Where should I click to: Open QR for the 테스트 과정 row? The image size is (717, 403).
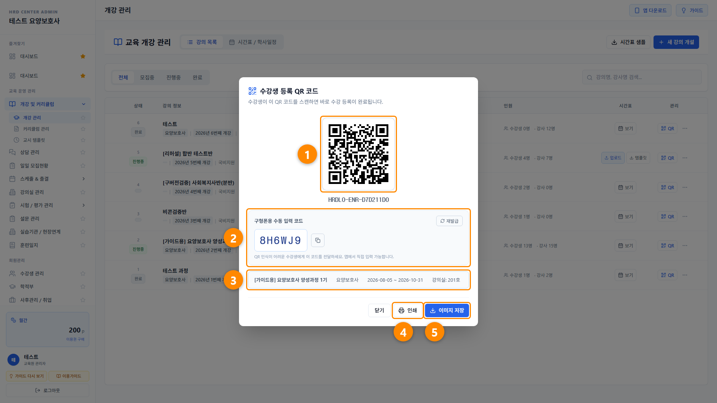click(667, 275)
